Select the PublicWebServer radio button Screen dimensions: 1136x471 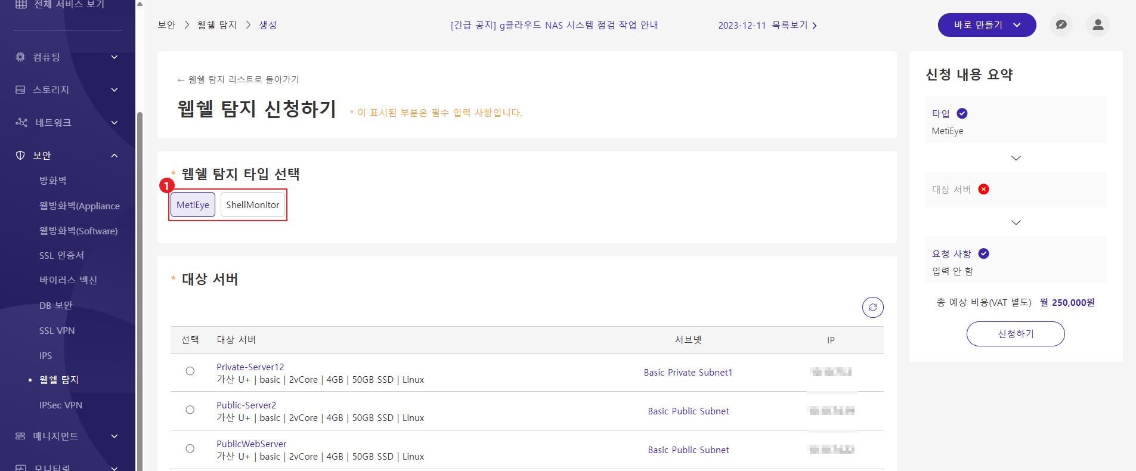point(190,448)
